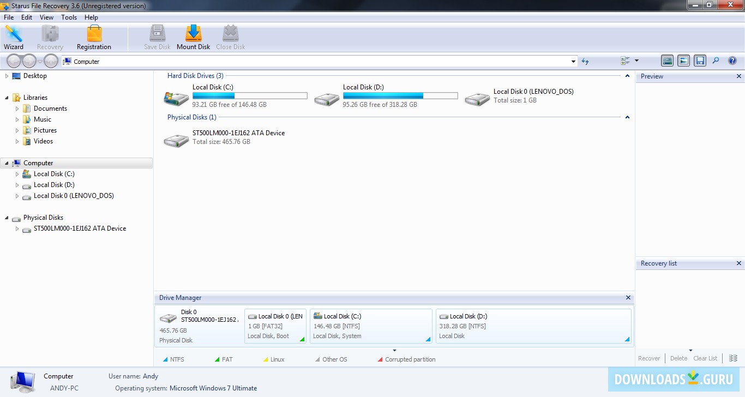Collapse the Physical Disks (1) group
The height and width of the screenshot is (397, 745).
click(627, 117)
